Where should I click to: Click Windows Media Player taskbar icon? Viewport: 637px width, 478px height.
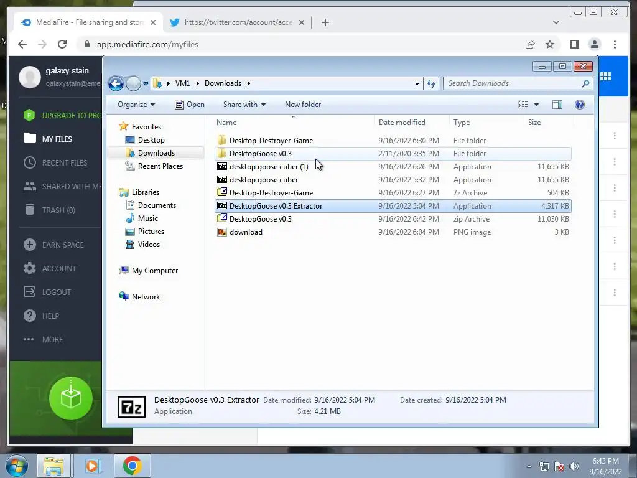[x=92, y=466]
